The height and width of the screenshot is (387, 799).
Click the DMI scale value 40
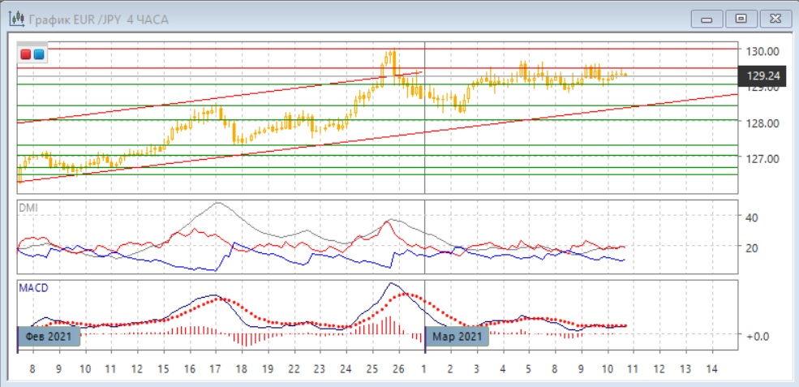click(x=752, y=217)
